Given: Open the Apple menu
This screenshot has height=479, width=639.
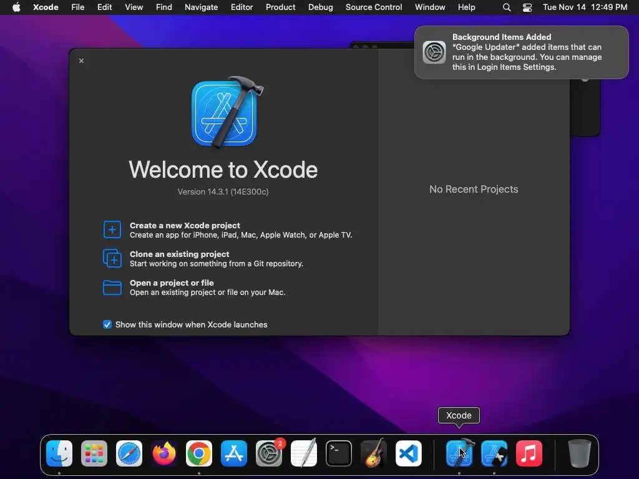Looking at the screenshot, I should click(x=16, y=7).
